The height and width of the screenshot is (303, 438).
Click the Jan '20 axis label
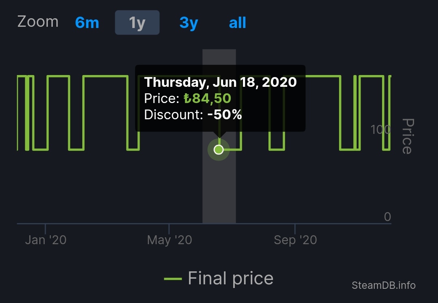[x=45, y=240]
